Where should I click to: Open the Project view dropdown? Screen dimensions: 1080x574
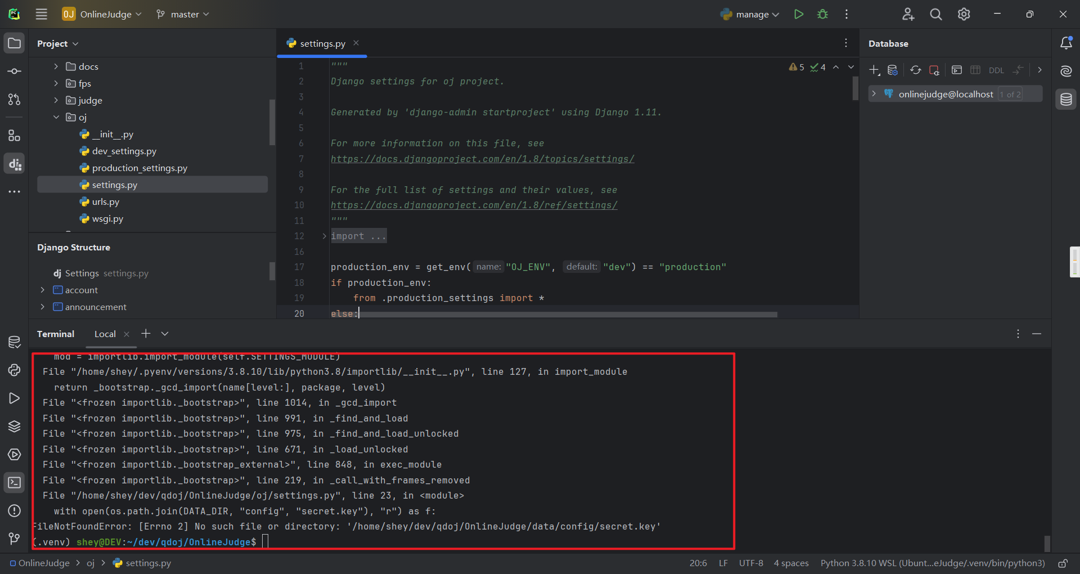58,43
